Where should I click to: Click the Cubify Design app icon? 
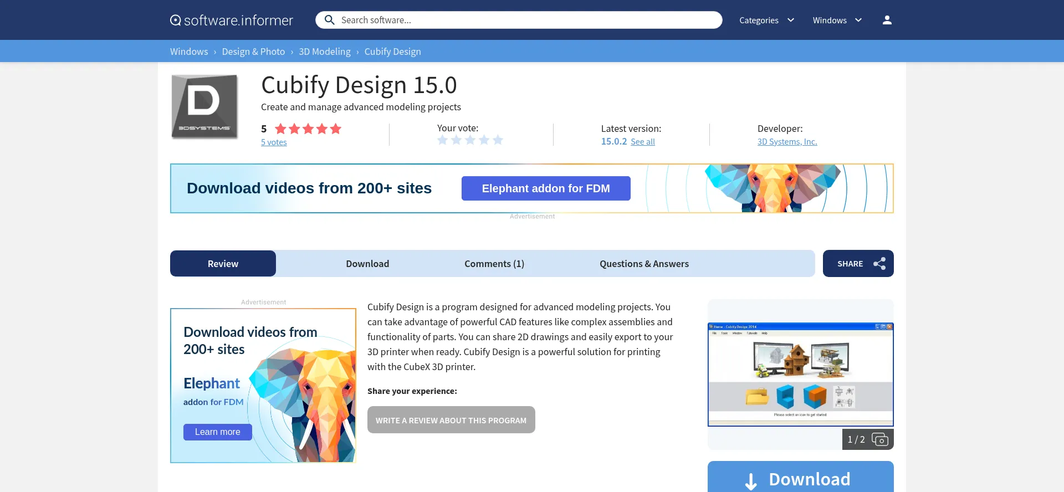(204, 106)
